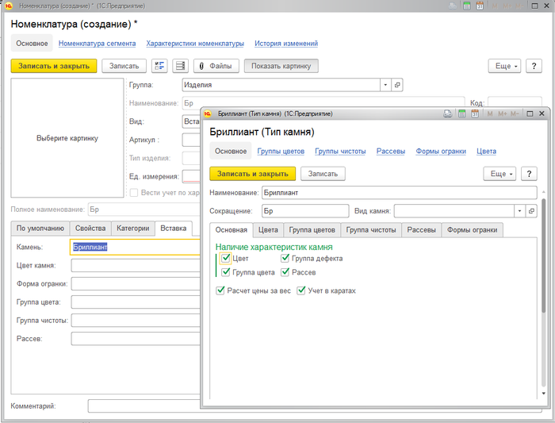Select the Свойства tab
The height and width of the screenshot is (423, 555).
tap(90, 228)
